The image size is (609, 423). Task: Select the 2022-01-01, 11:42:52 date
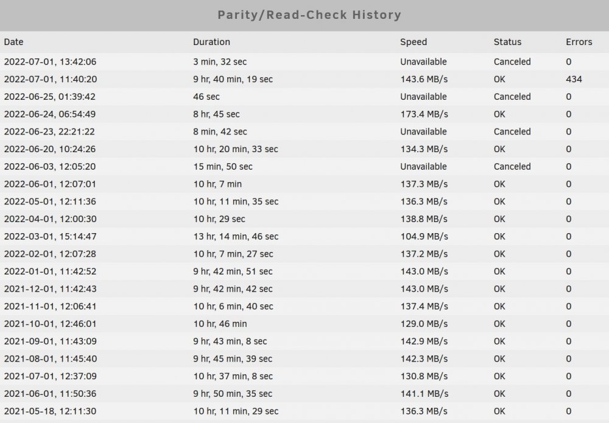tap(50, 271)
